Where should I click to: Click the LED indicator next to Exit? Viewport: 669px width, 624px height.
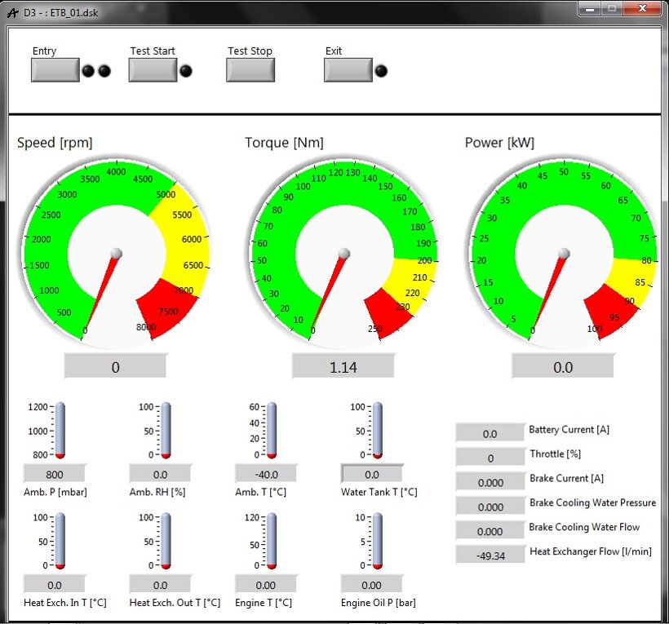[x=381, y=71]
